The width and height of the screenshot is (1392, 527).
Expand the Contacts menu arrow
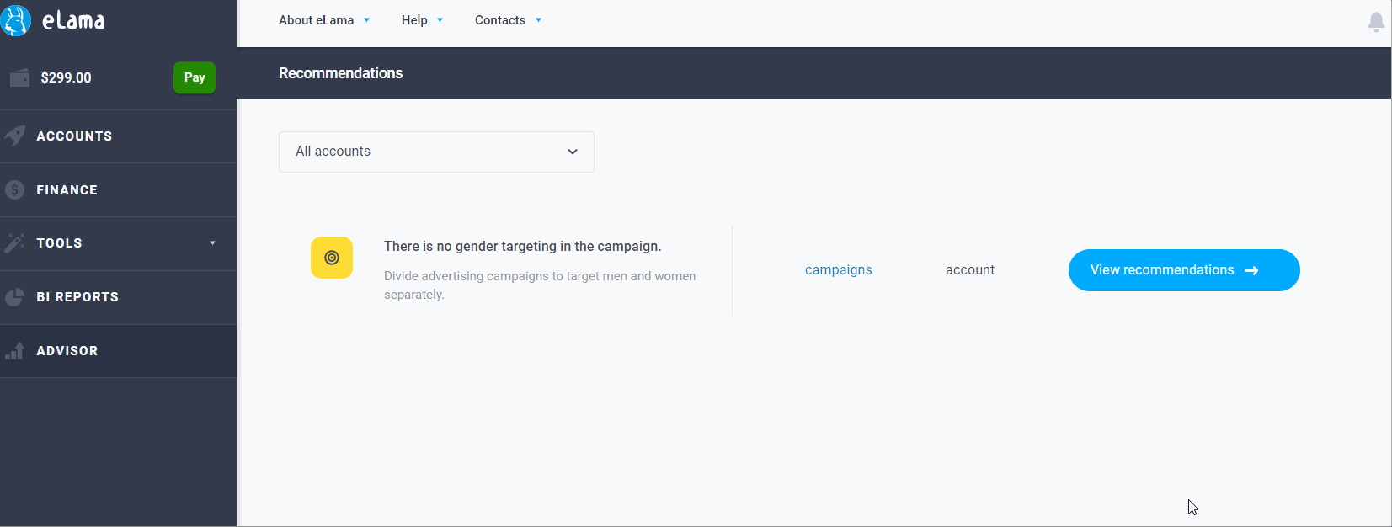[x=538, y=20]
